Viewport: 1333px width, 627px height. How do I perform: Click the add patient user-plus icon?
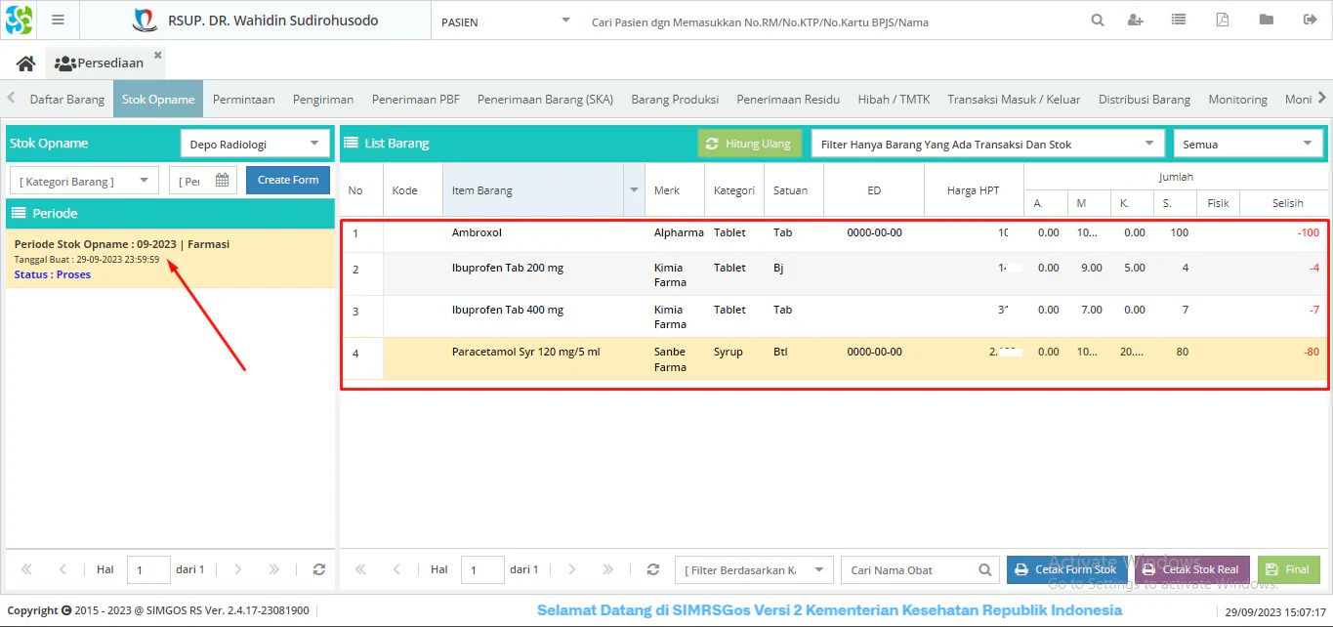click(1135, 21)
